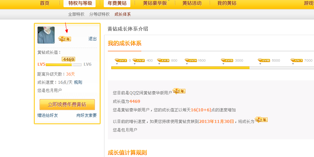Click the LV6 label next to sidebar bar
The image size is (314, 157).
[x=87, y=64]
